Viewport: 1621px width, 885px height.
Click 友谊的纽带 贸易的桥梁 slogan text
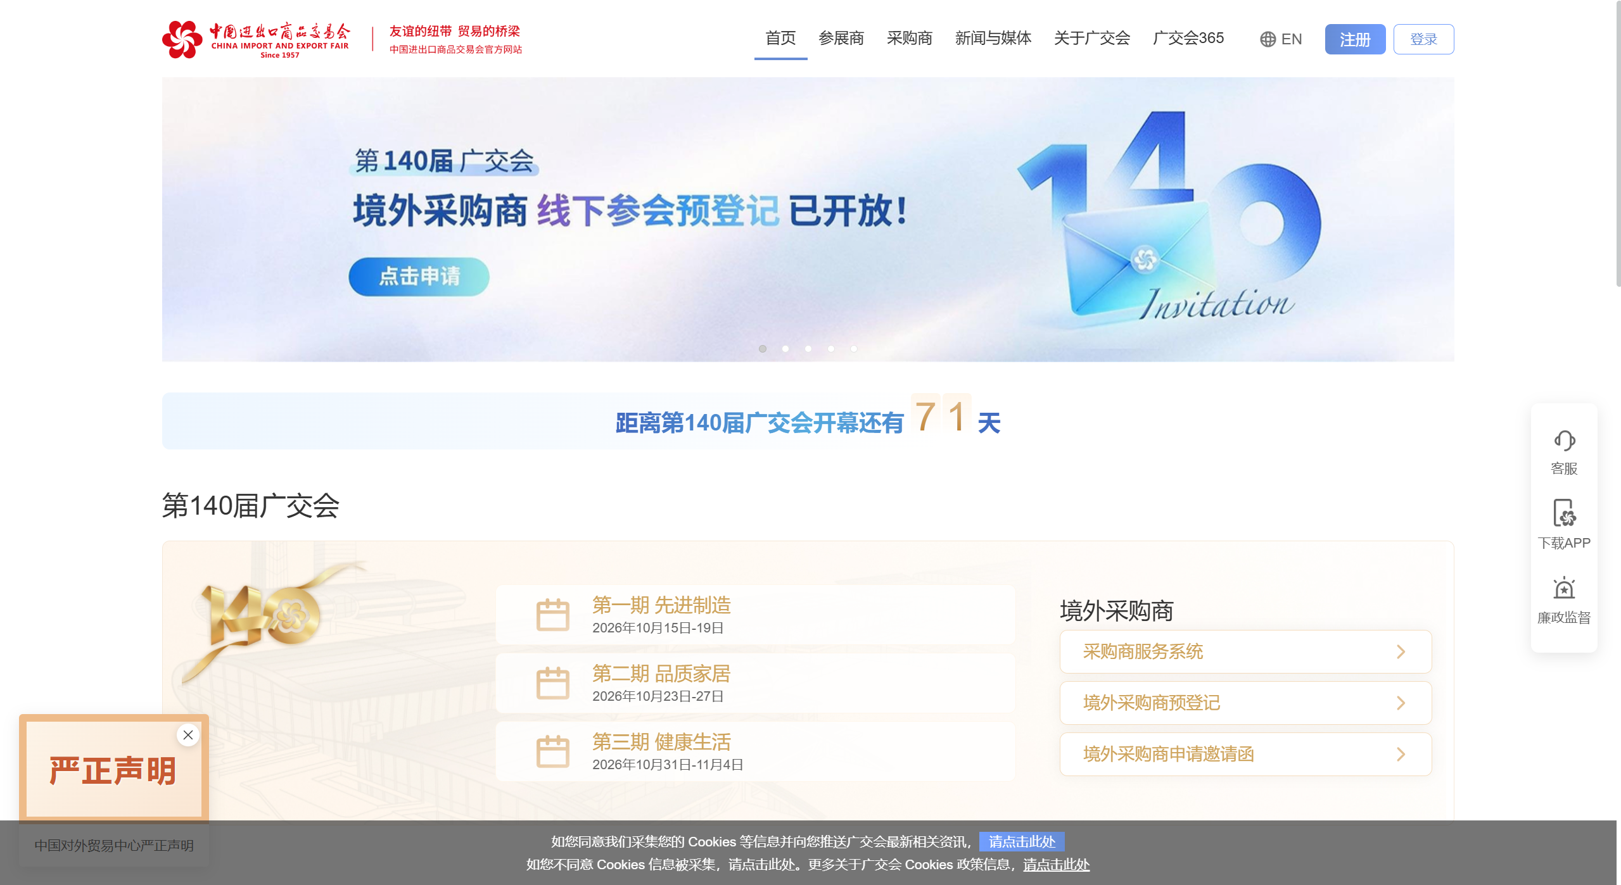tap(454, 31)
